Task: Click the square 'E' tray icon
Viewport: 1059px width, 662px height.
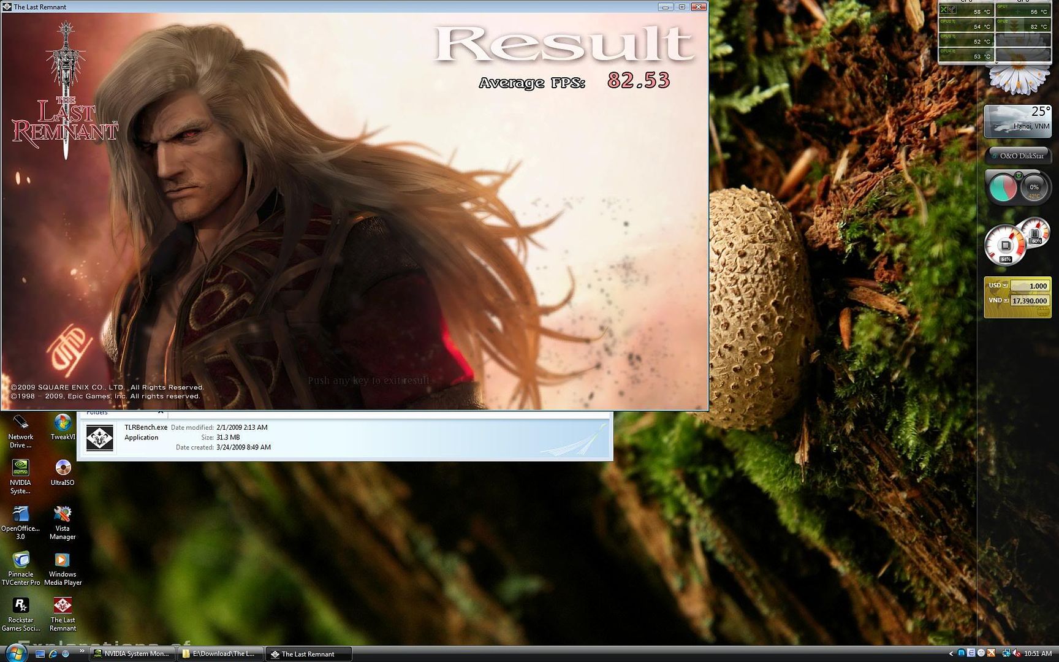Action: click(x=971, y=653)
